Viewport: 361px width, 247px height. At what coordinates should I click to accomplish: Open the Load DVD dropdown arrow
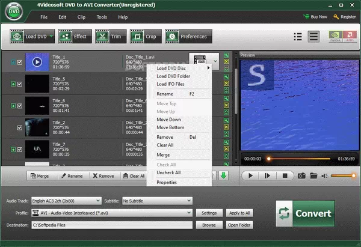(x=51, y=36)
